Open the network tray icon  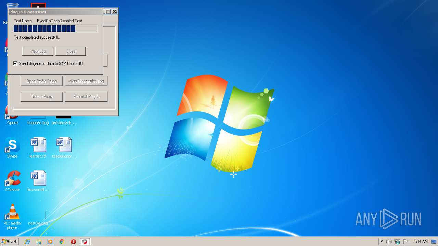(x=397, y=242)
